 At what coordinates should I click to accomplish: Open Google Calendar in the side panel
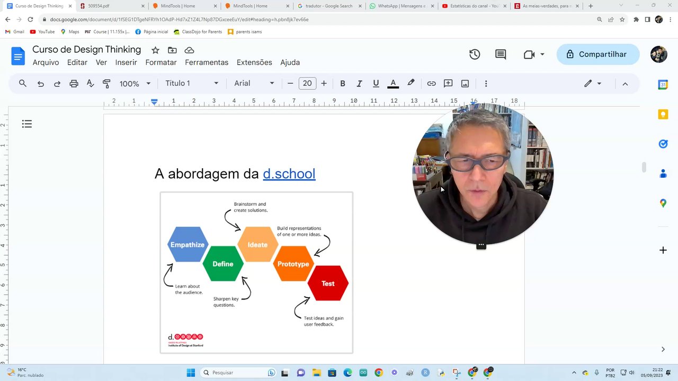pos(663,85)
